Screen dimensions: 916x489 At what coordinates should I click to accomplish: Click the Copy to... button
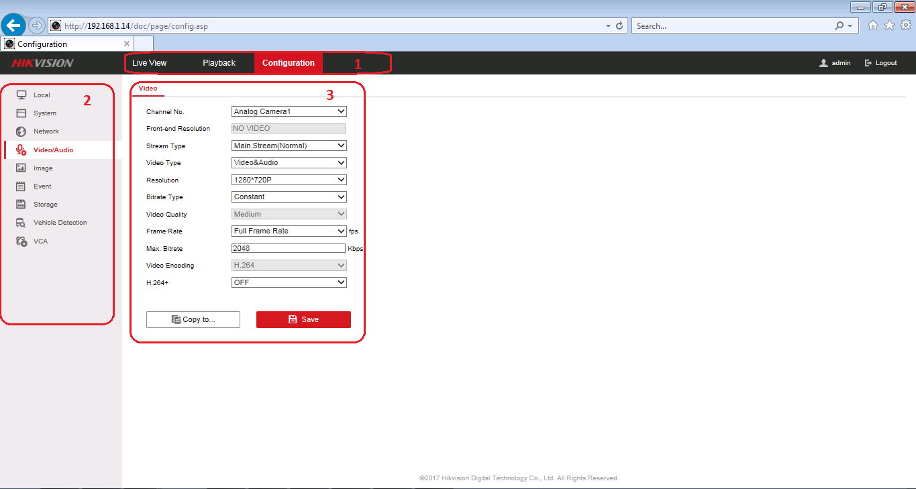[x=193, y=319]
